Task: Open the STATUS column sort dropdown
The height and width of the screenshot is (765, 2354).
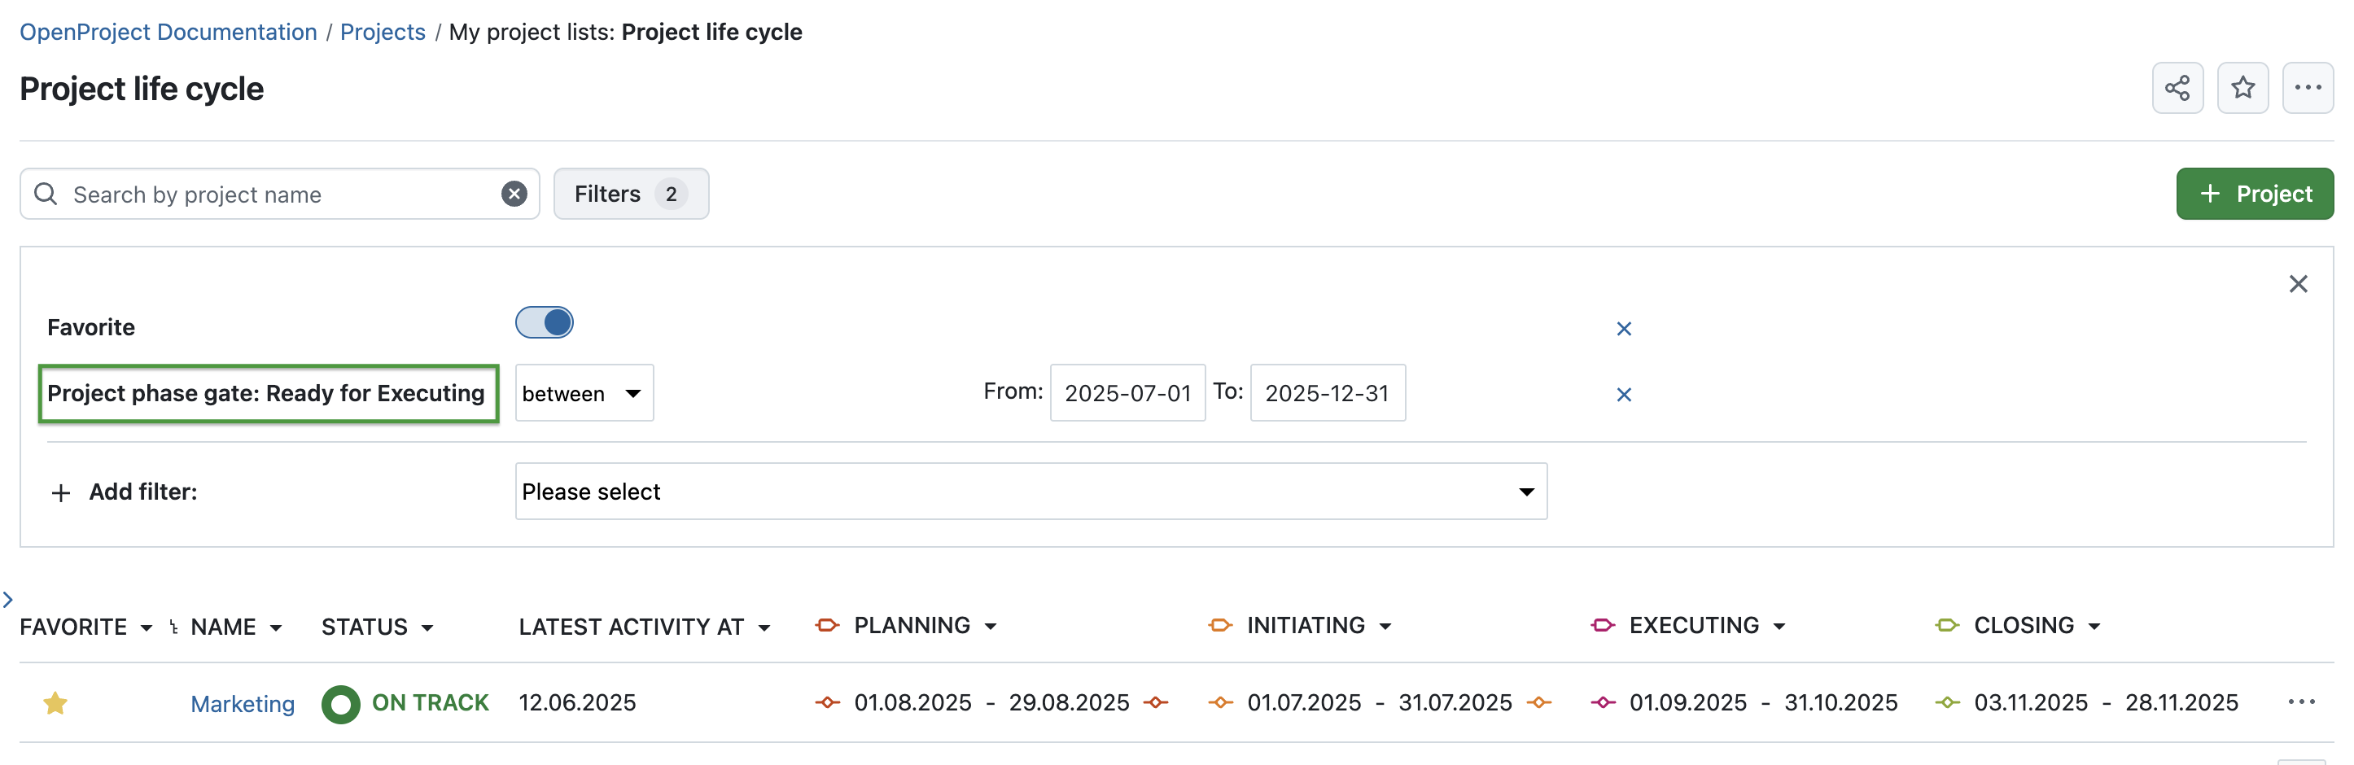Action: pyautogui.click(x=427, y=627)
